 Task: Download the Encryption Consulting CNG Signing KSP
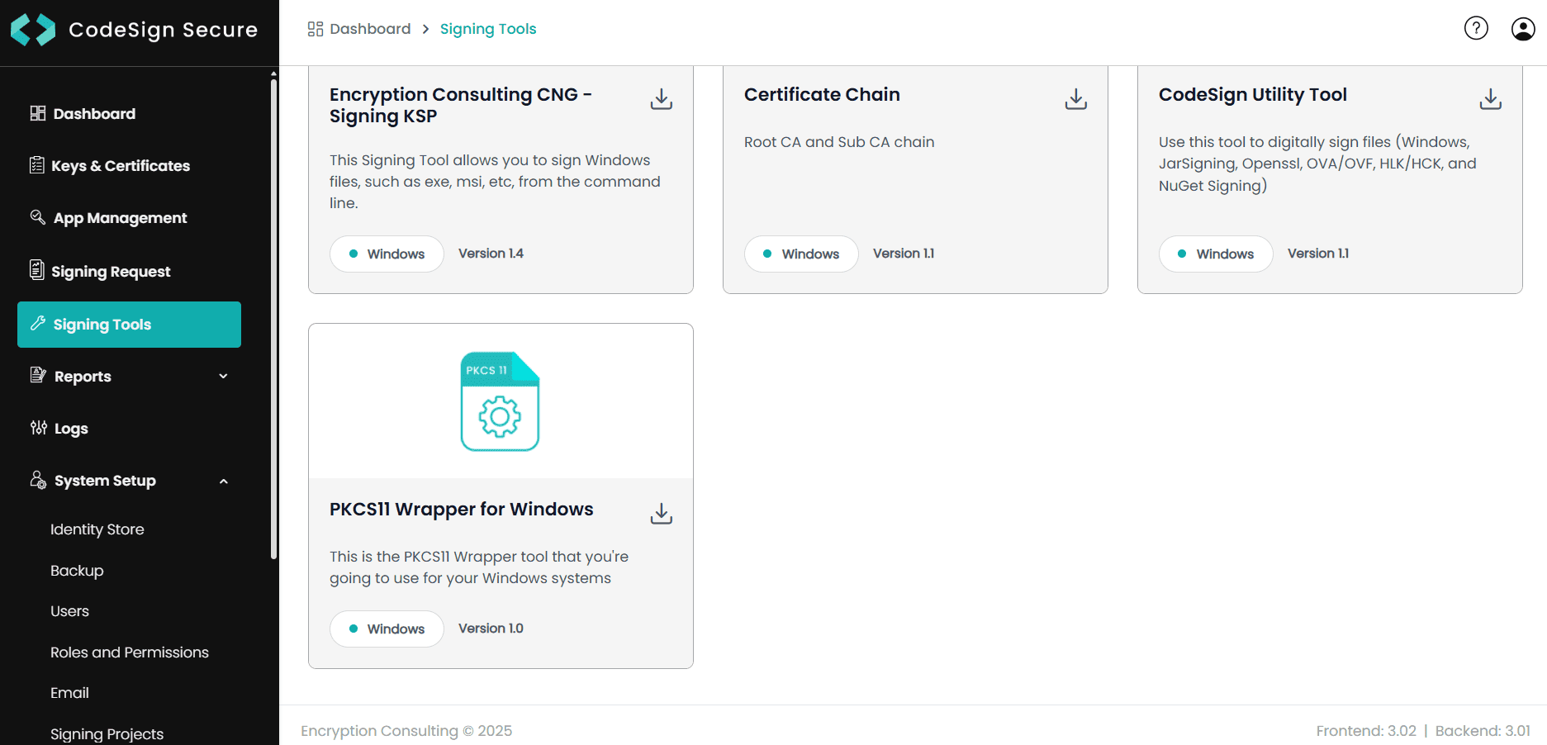661,98
